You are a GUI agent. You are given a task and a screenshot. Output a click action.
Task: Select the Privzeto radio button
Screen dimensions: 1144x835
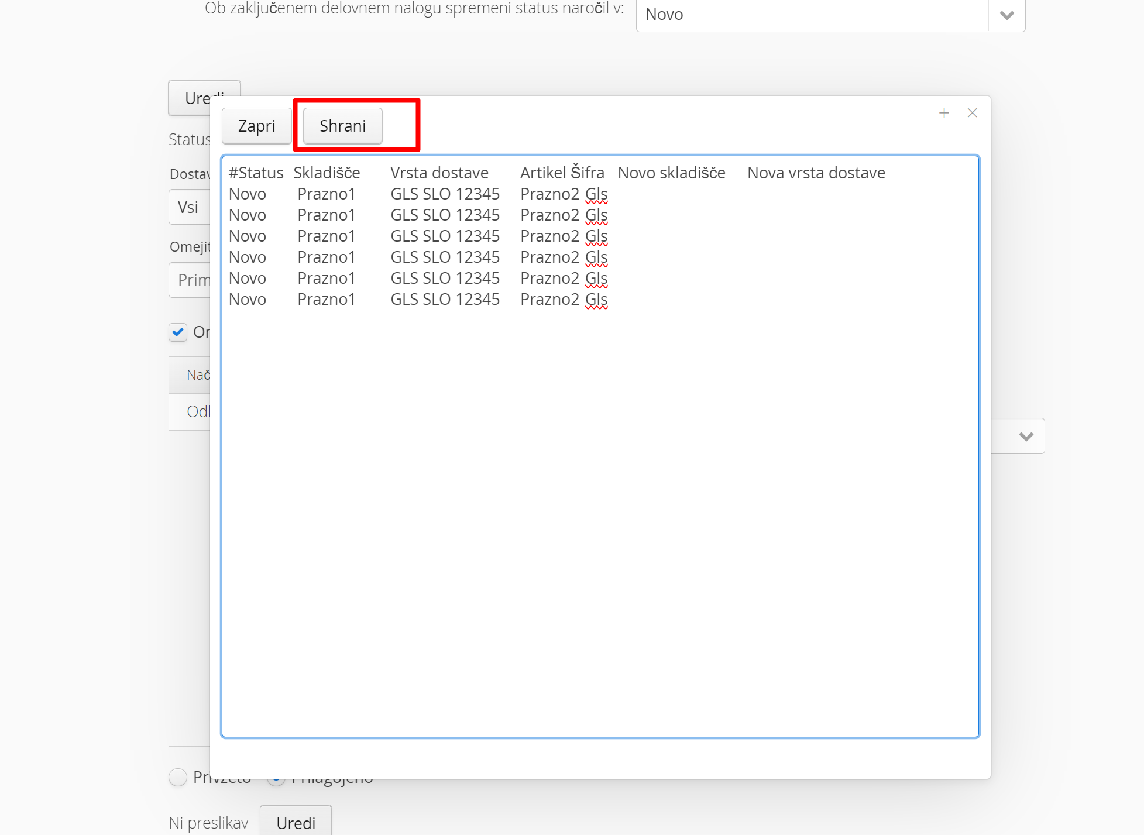point(178,777)
